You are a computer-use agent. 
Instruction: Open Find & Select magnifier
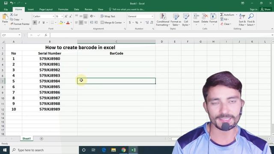point(251,20)
